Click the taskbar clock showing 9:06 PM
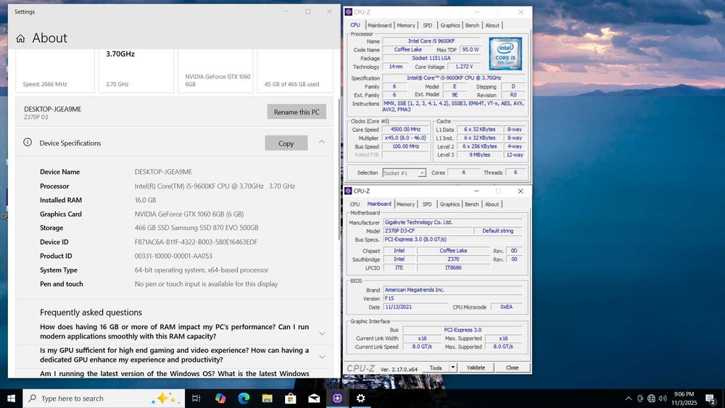The image size is (725, 408). (684, 399)
